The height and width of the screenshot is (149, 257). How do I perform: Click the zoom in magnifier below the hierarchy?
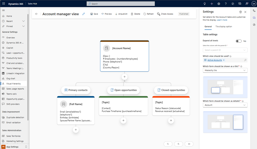[179, 144]
